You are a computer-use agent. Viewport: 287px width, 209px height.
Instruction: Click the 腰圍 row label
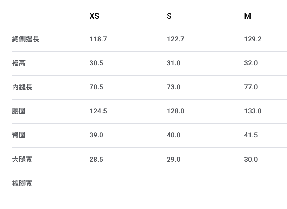19,111
